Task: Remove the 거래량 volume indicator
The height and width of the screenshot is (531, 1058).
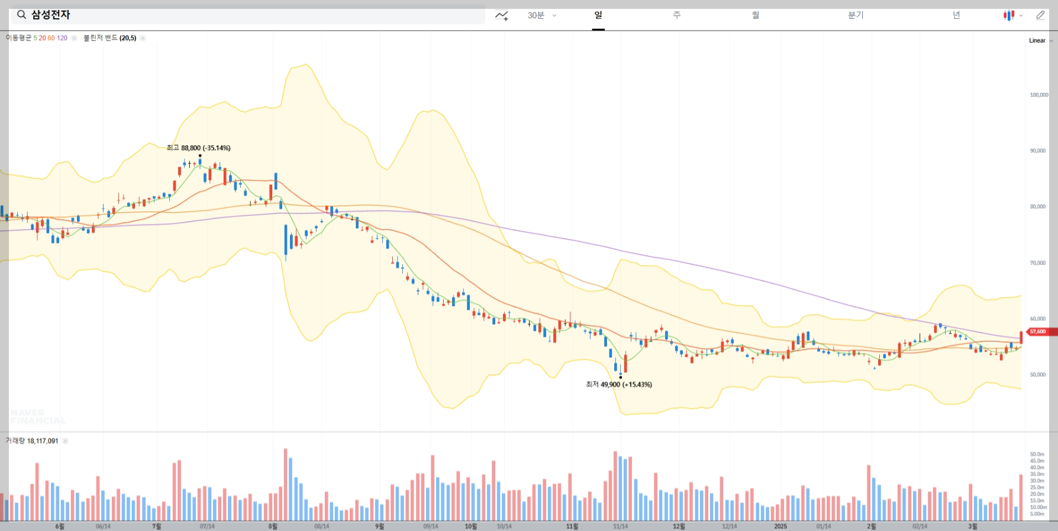Action: 65,441
